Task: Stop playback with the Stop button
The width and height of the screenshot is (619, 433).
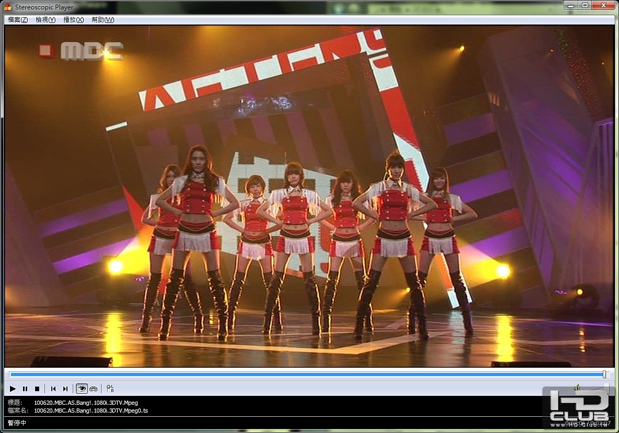Action: pos(37,389)
